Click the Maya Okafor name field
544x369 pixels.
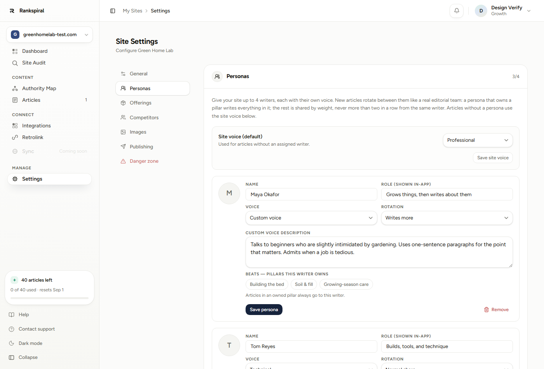tap(311, 194)
